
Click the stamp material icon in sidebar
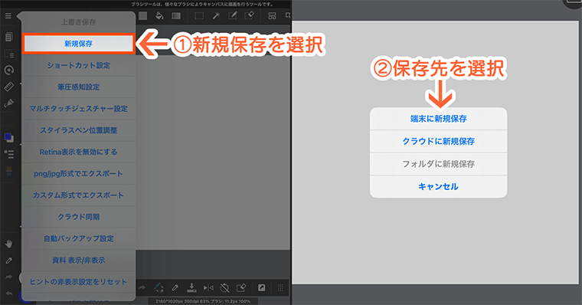click(9, 171)
